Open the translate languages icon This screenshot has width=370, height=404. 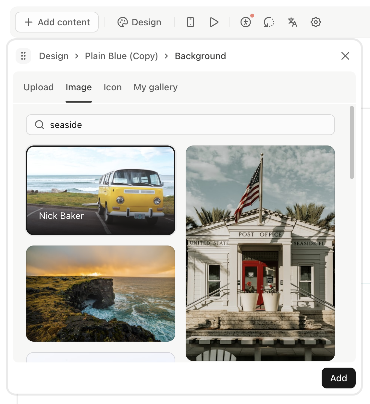click(x=292, y=22)
